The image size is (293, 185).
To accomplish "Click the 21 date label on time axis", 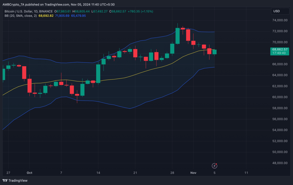I will click(135, 173).
